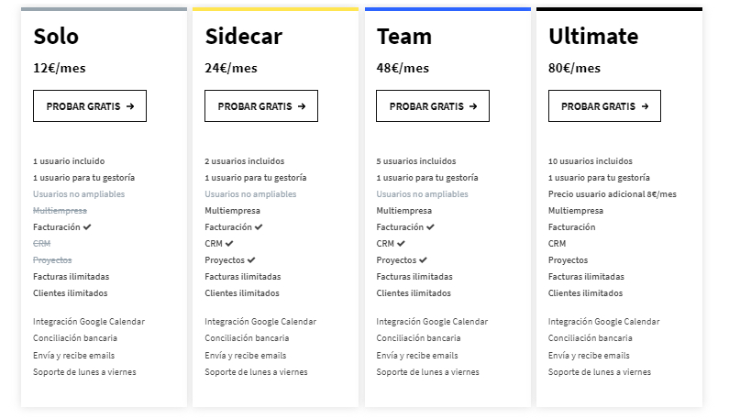Viewport: 729px width, 419px height.
Task: Click Sidecar's Integración Google Calendar item
Action: [260, 321]
